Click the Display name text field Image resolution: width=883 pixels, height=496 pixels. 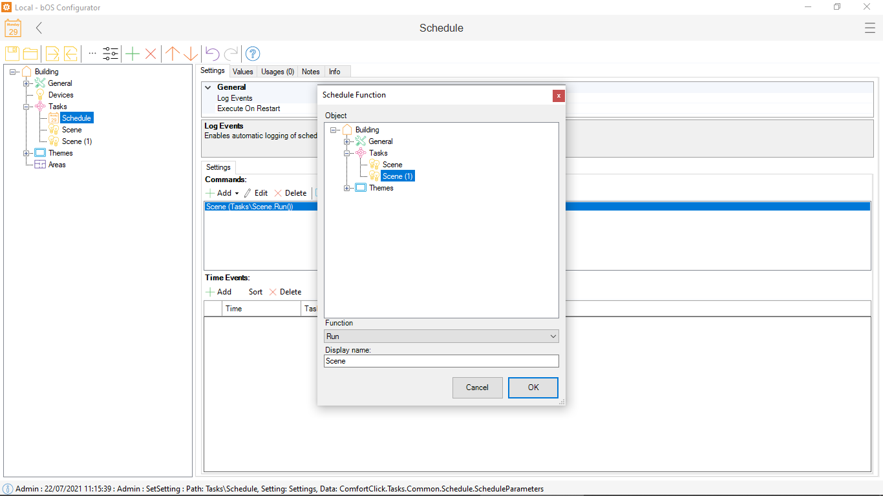441,361
